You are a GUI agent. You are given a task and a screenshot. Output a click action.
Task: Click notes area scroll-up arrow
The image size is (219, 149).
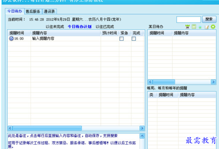click(x=142, y=136)
